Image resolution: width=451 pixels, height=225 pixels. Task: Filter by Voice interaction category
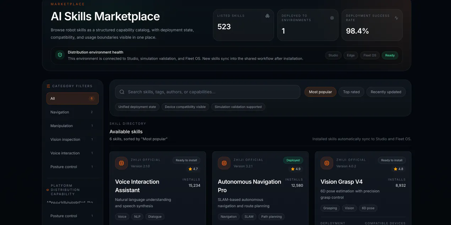pos(72,153)
